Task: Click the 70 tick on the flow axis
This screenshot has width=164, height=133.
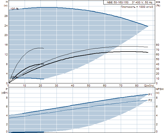Action: 121,86
